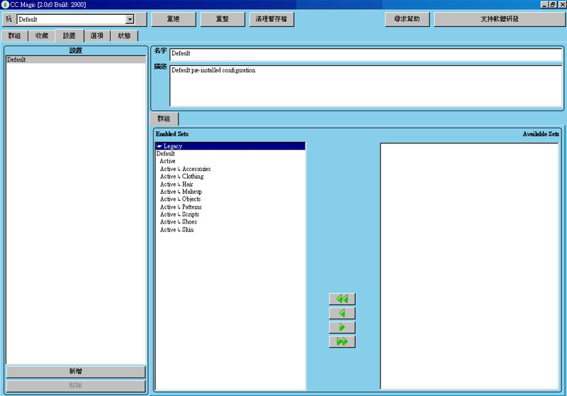
Task: Open the 狀態 tab
Action: [124, 35]
